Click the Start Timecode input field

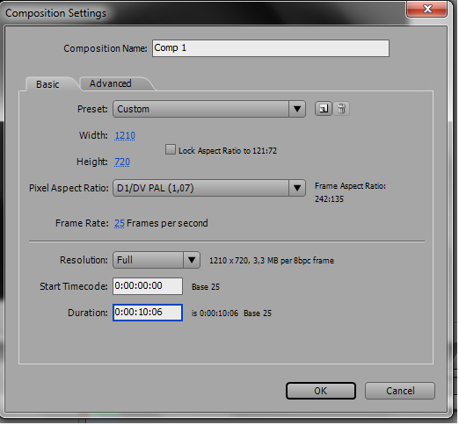[148, 286]
